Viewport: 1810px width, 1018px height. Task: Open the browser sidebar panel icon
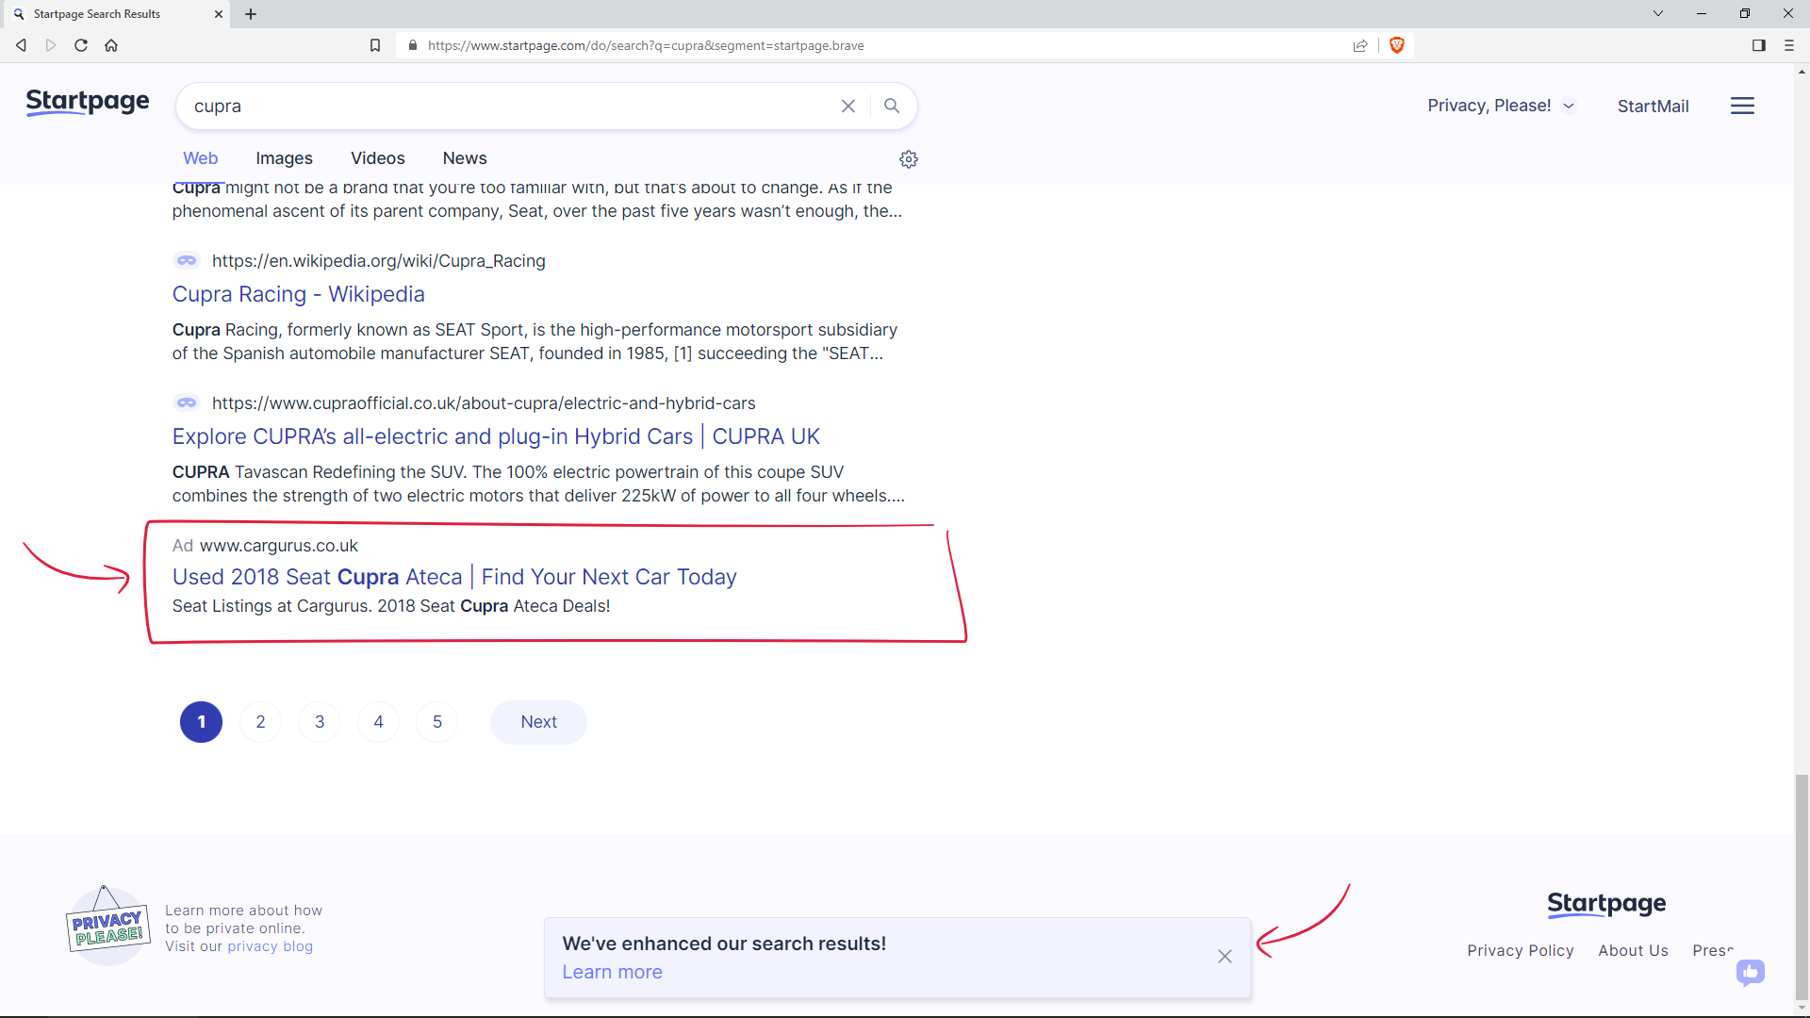coord(1759,44)
